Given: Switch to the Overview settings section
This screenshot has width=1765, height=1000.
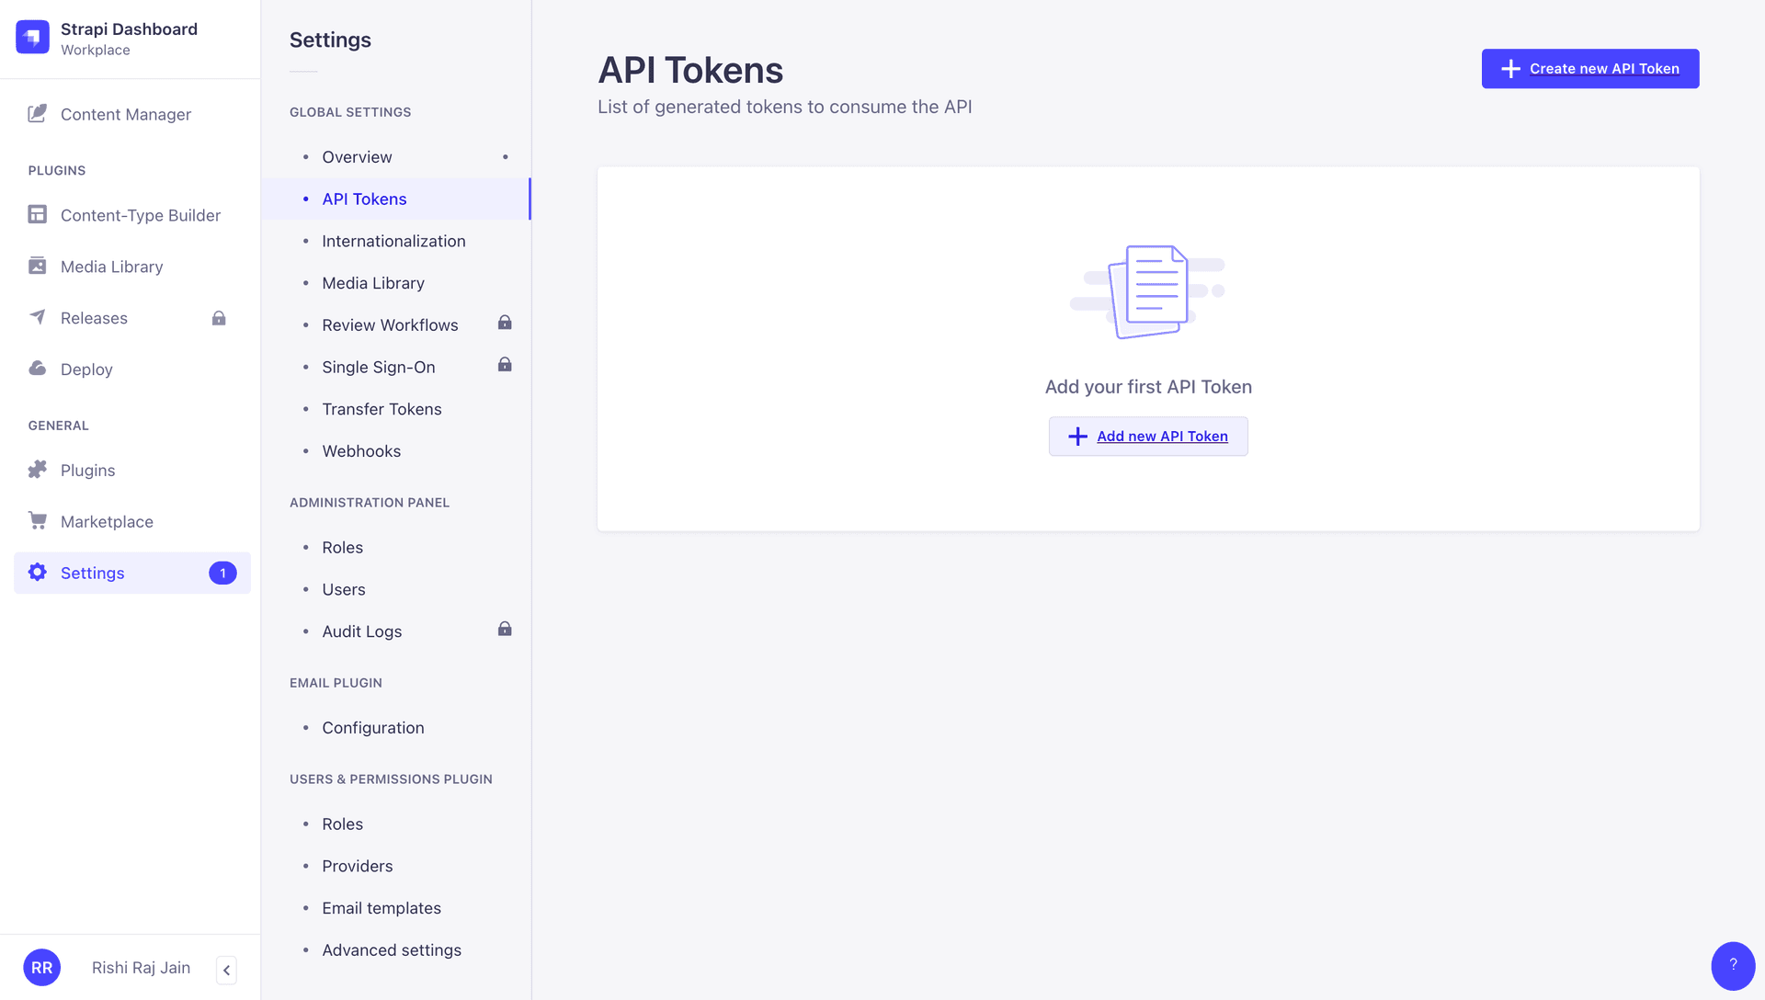Looking at the screenshot, I should click(x=357, y=156).
